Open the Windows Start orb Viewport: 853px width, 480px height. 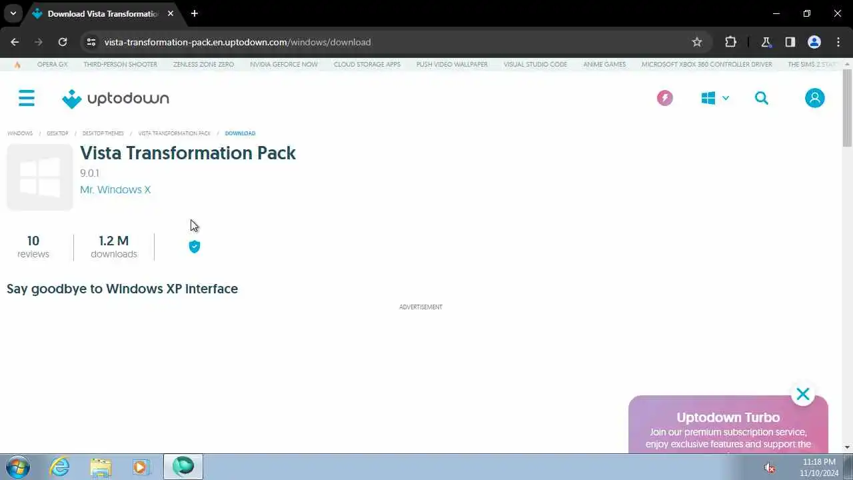17,467
